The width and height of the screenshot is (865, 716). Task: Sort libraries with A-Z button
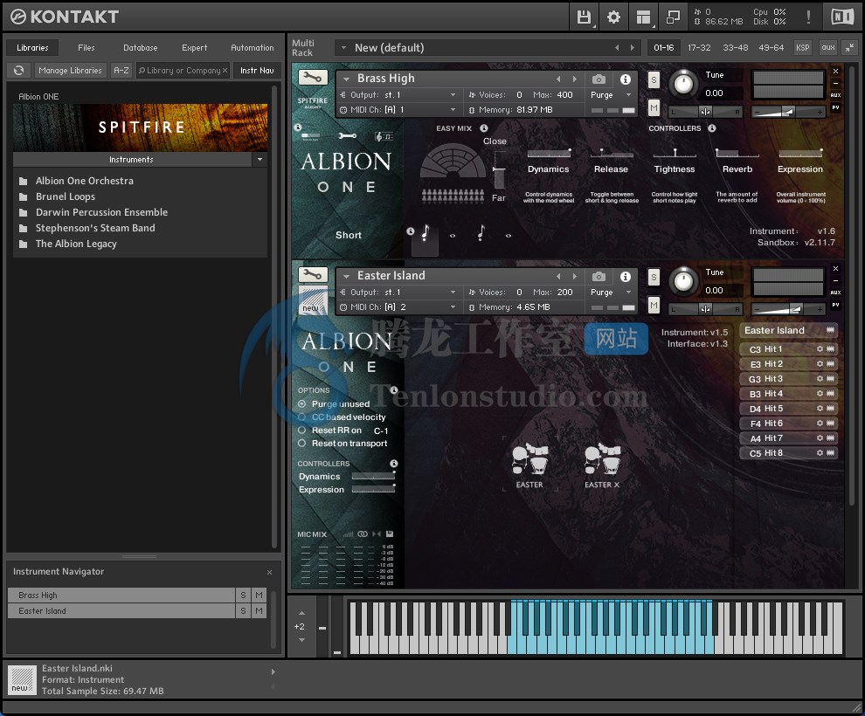pyautogui.click(x=121, y=71)
